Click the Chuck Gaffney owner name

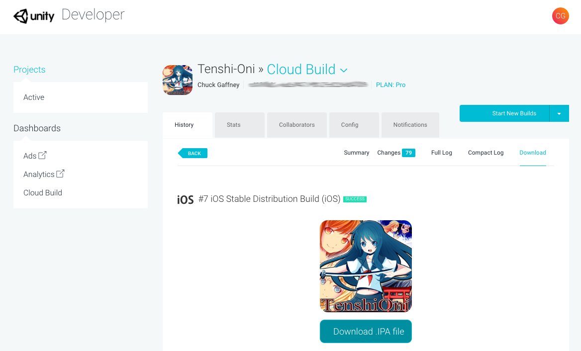pos(218,85)
